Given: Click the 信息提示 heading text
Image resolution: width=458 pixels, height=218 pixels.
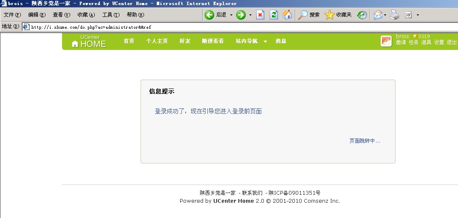Looking at the screenshot, I should pos(161,91).
